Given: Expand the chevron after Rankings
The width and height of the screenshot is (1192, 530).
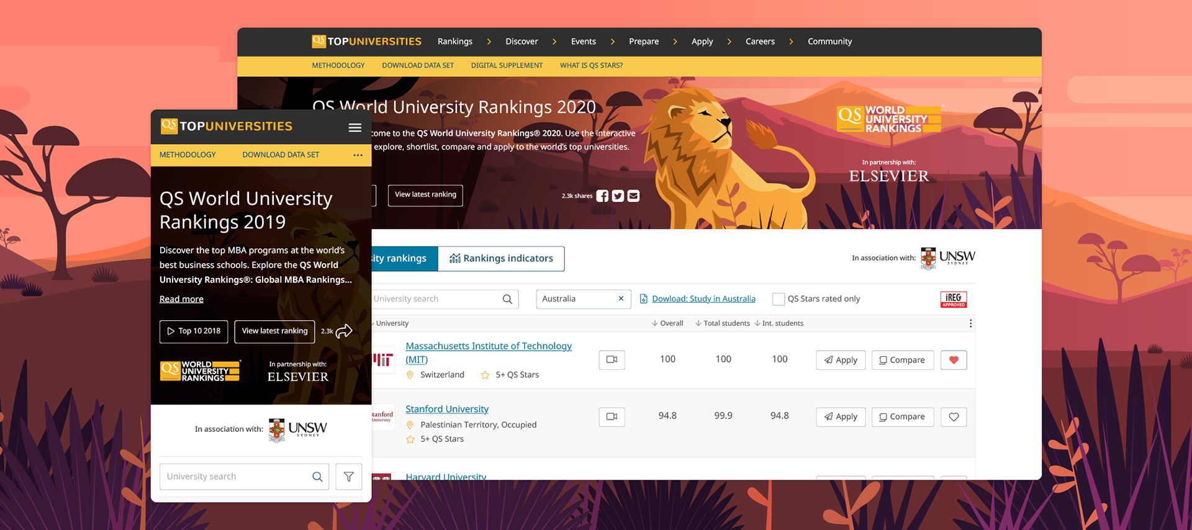Looking at the screenshot, I should [489, 42].
